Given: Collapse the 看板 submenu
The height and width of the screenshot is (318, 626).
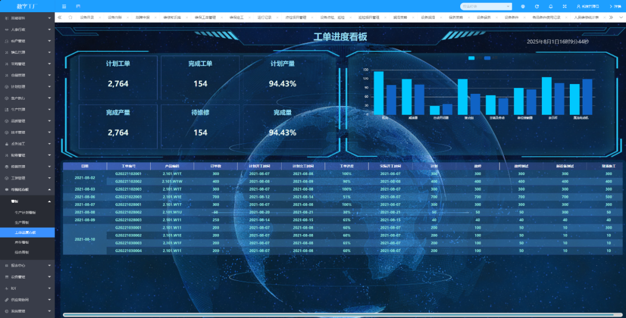Looking at the screenshot, I should click(28, 202).
